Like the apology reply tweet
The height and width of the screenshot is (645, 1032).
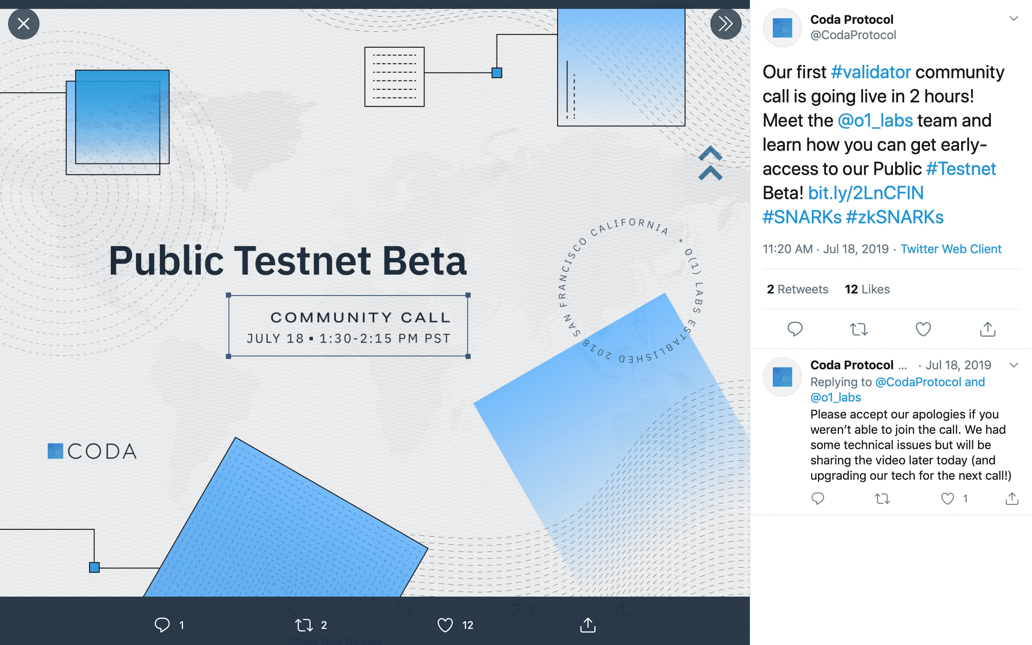(x=948, y=499)
